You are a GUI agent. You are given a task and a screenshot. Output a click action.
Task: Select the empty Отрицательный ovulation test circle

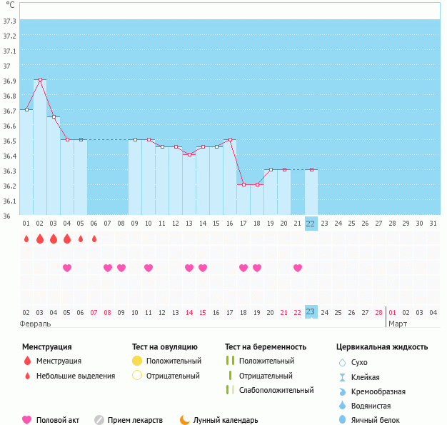pyautogui.click(x=137, y=376)
